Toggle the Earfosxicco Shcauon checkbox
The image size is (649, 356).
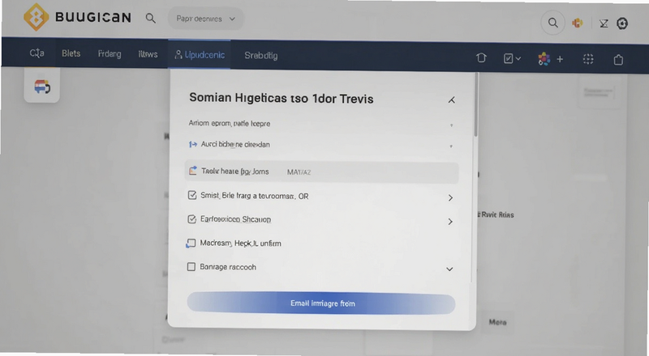point(191,219)
